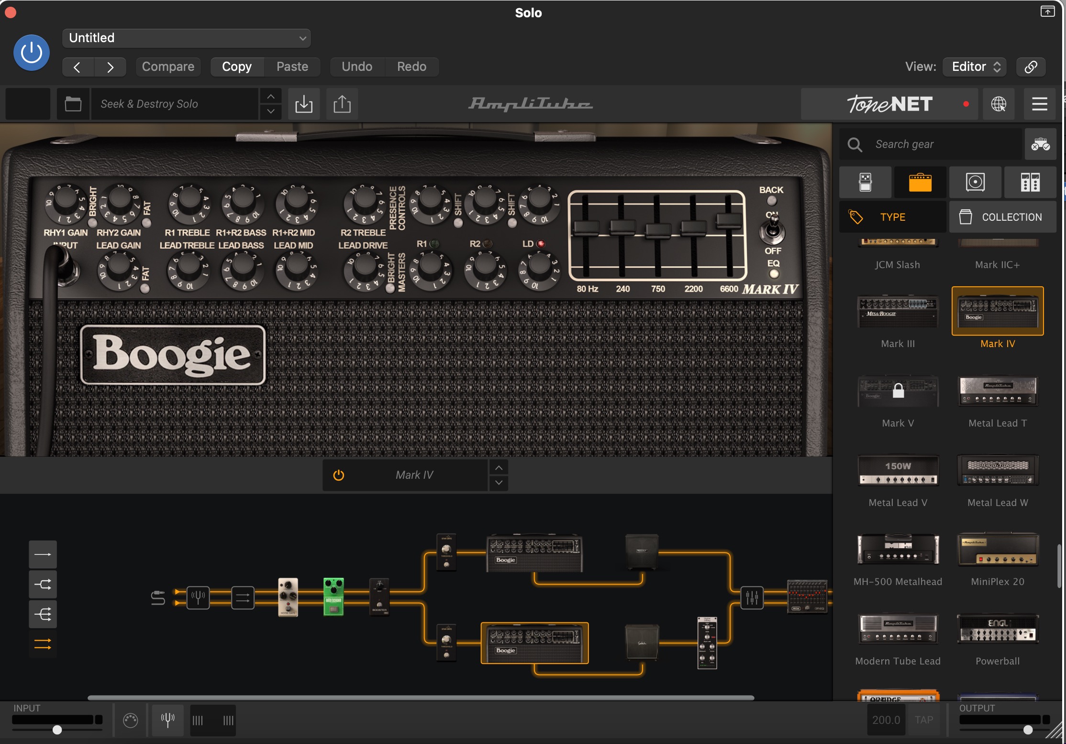This screenshot has height=744, width=1066.
Task: Click the 200.0 BPM tempo field
Action: click(x=886, y=720)
